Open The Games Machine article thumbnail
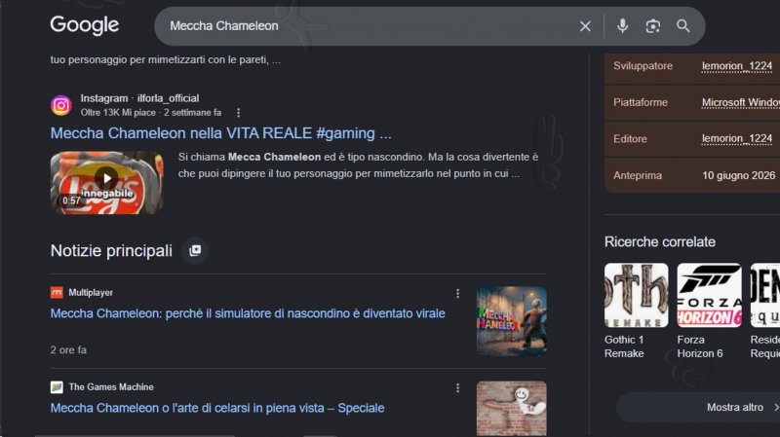Image resolution: width=780 pixels, height=437 pixels. 511,409
